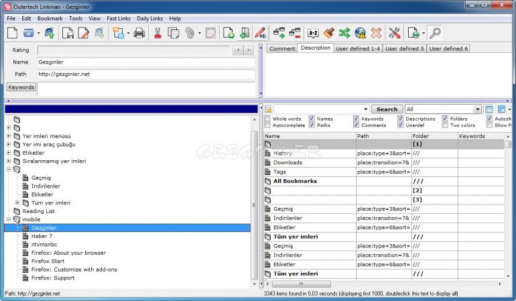Click the Print toolbar icon

139,33
